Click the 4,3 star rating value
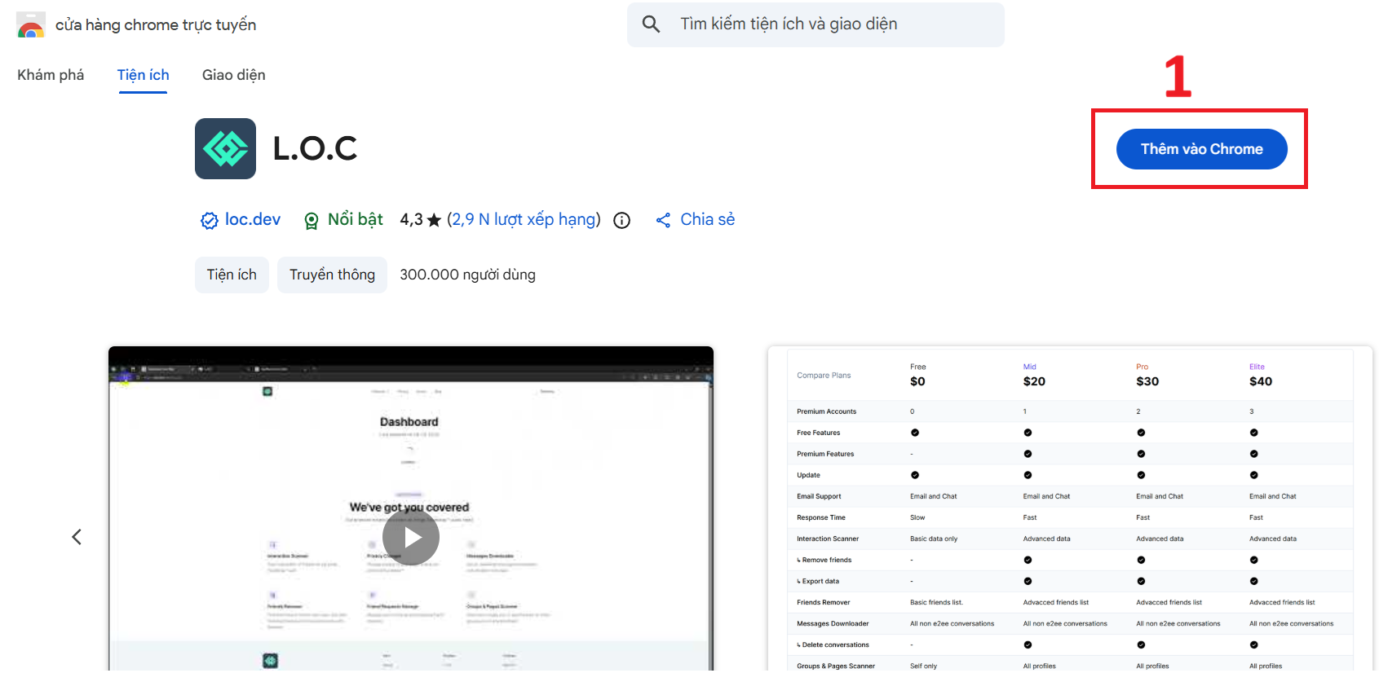 coord(420,220)
